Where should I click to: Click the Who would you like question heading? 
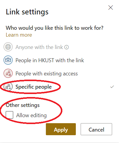click(x=55, y=28)
